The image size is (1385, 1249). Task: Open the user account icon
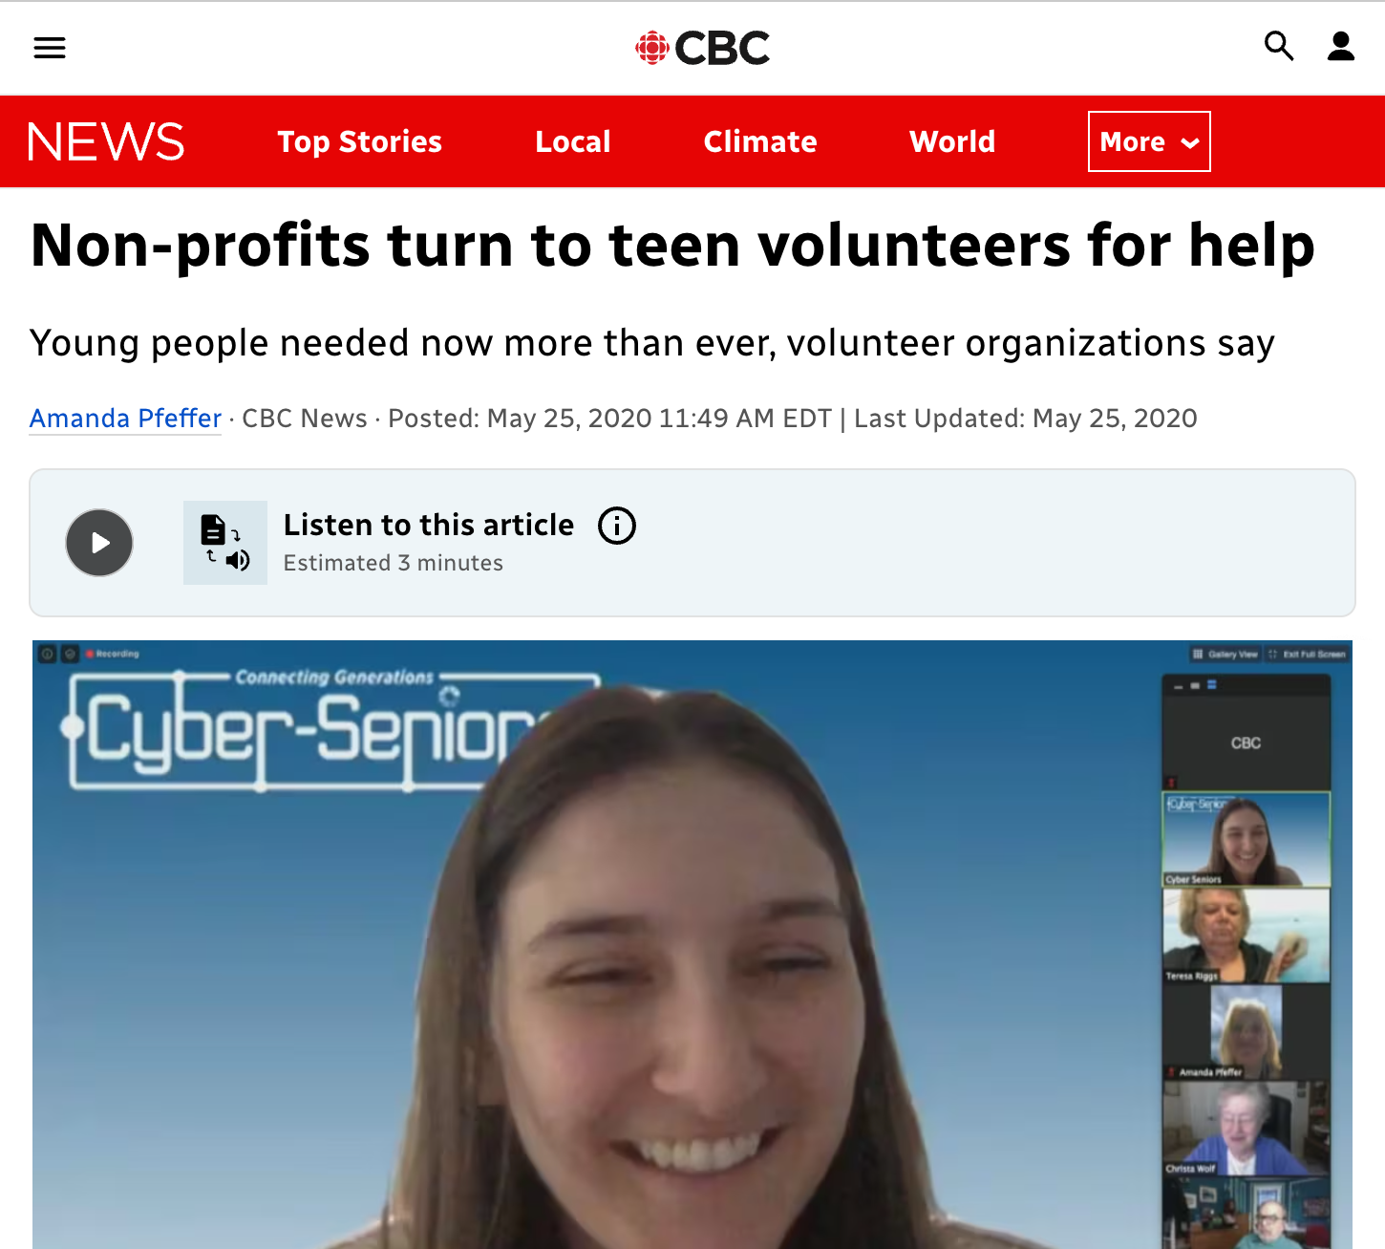point(1341,46)
